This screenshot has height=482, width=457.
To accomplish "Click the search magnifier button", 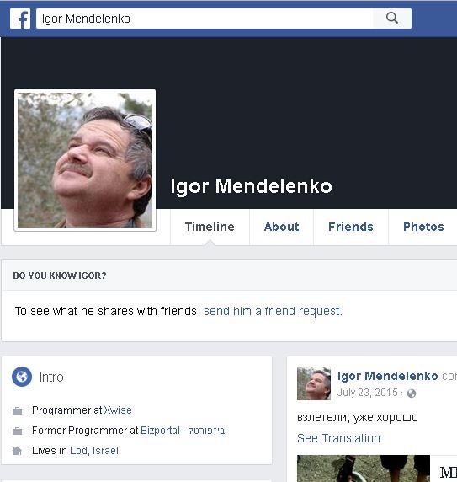I will point(392,19).
